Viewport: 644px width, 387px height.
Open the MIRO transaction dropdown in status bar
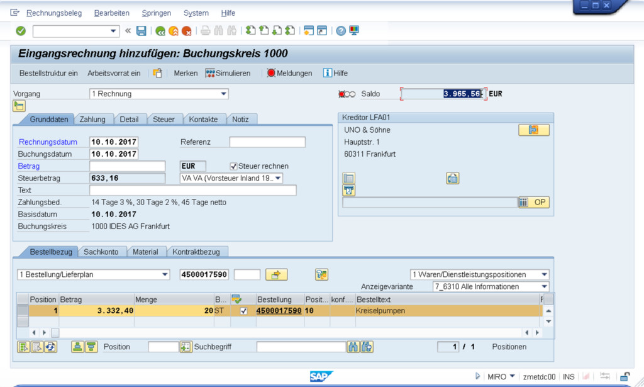(512, 376)
